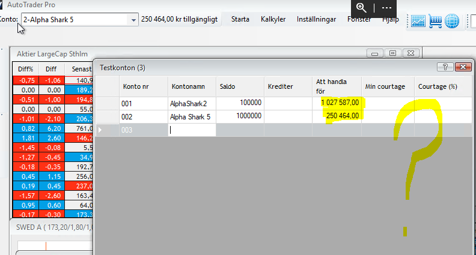The height and width of the screenshot is (255, 476).
Task: Open the three-dots more options overlay
Action: [386, 8]
